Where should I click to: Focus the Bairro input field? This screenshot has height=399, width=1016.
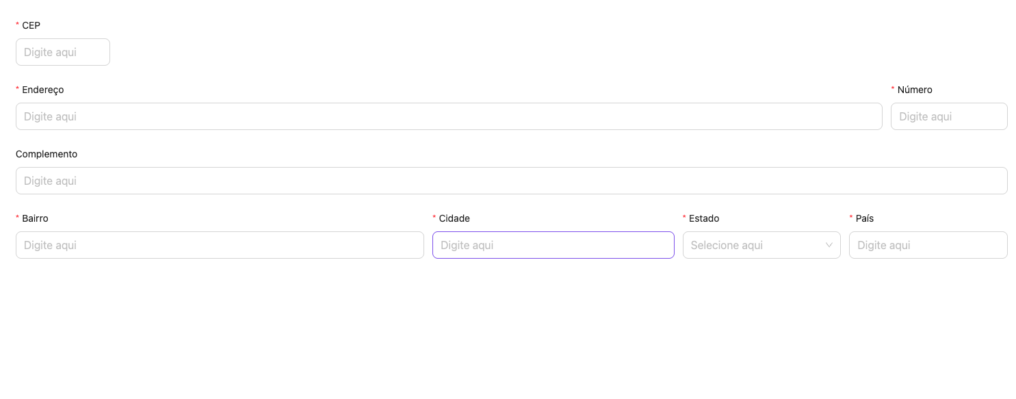coord(220,245)
